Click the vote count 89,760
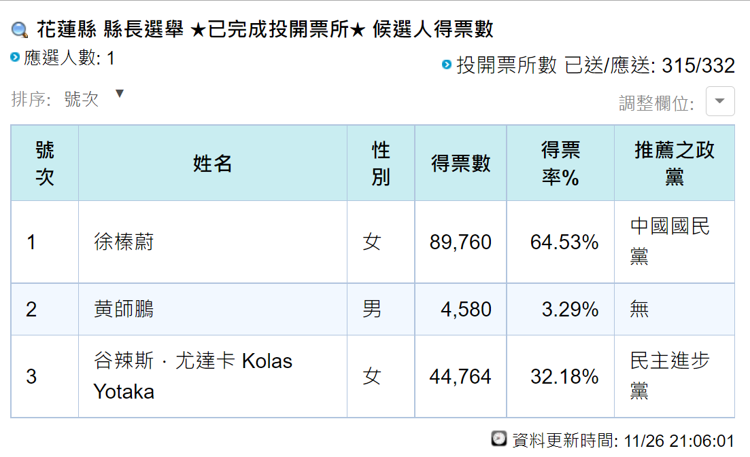 coord(460,242)
